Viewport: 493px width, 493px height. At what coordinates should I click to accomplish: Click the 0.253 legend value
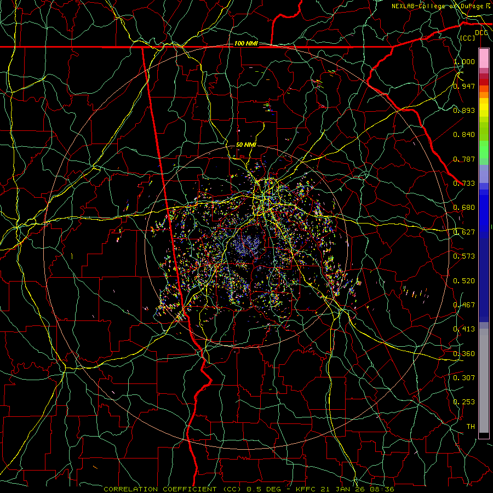click(x=464, y=402)
